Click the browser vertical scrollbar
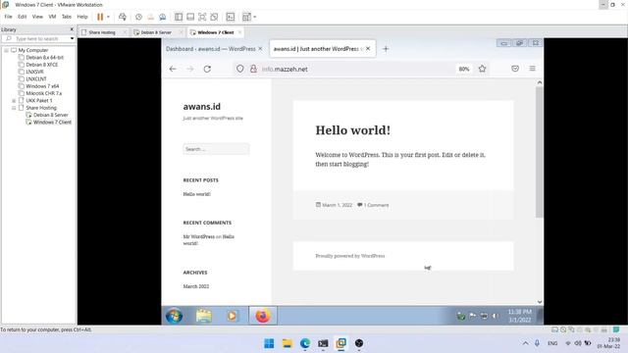628x353 pixels. [539, 152]
